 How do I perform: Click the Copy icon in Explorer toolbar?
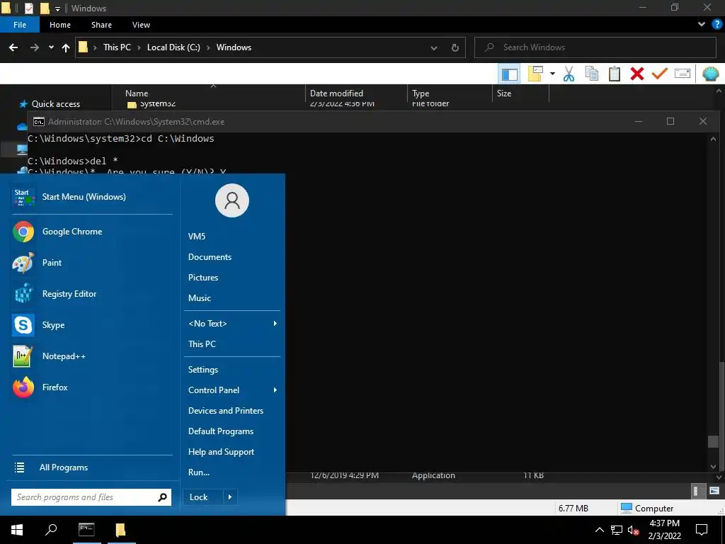(592, 74)
